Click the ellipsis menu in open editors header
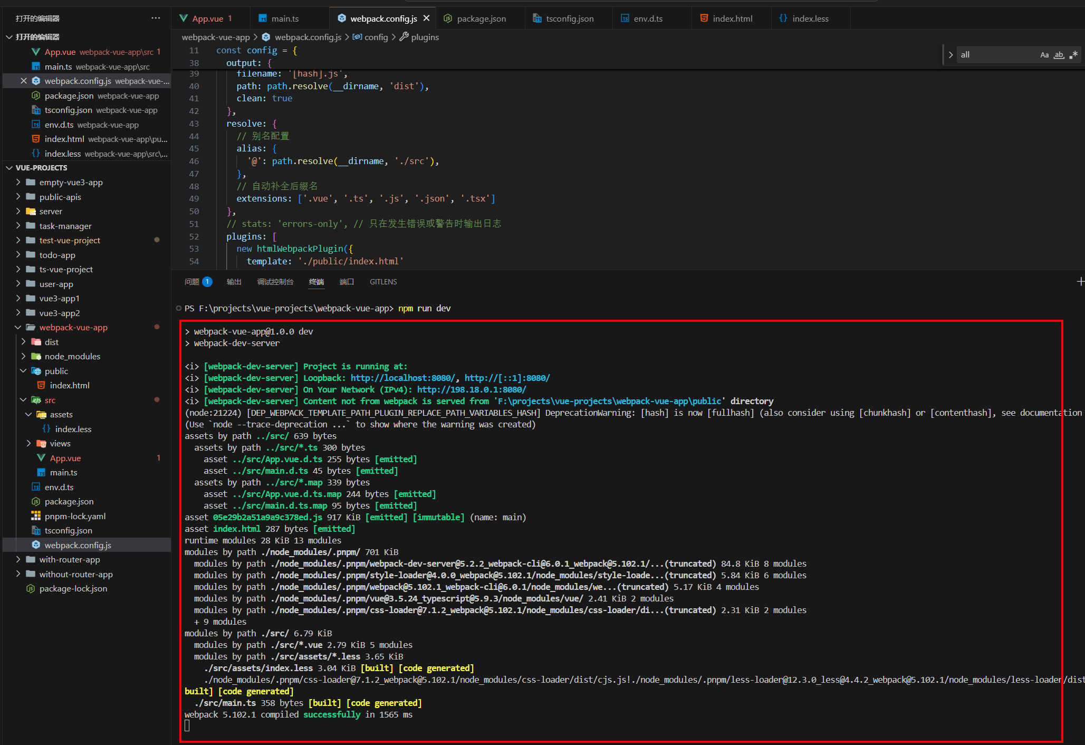Viewport: 1085px width, 745px height. (x=156, y=18)
